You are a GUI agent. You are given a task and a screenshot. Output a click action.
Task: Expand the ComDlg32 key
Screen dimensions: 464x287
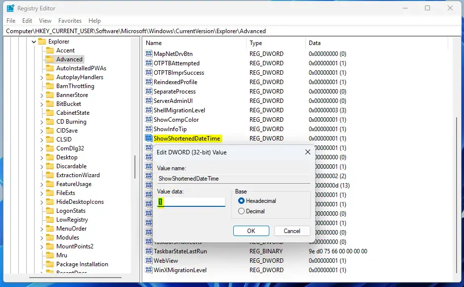point(42,148)
